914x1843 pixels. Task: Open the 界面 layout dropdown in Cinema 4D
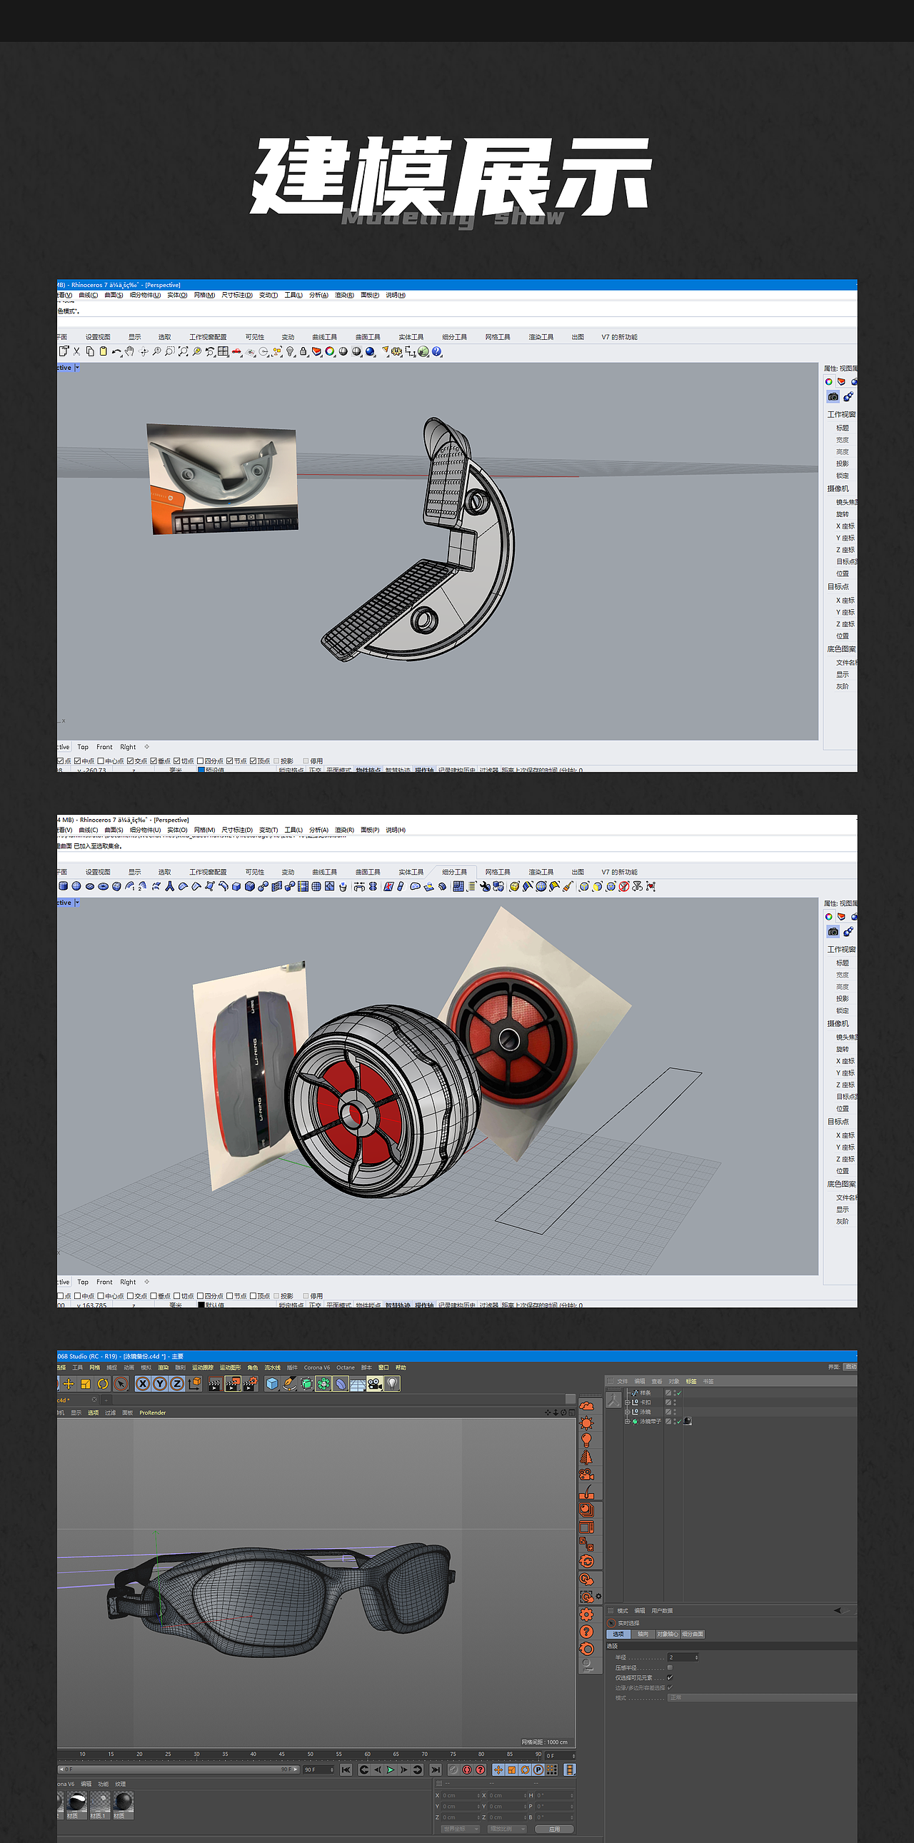(850, 1367)
